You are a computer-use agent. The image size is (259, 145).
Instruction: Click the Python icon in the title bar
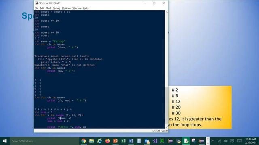point(37,3)
